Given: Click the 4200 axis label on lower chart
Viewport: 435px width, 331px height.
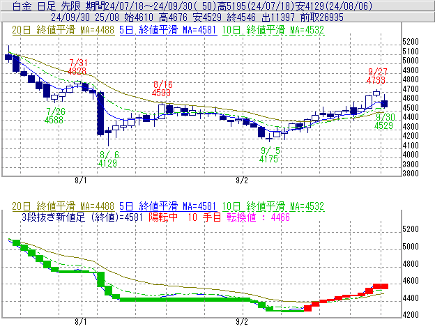Looking at the screenshot, I should 411,315.
